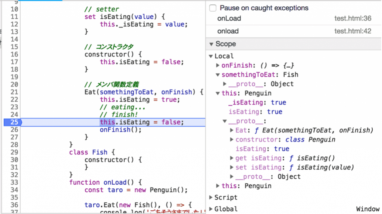The image size is (382, 214).
Task: Open the test.html:42 source link
Action: click(353, 31)
